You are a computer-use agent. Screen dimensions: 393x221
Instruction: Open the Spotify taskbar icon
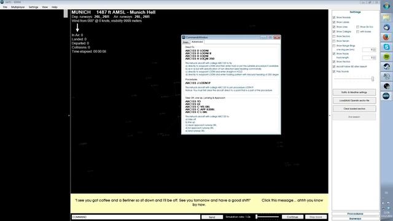386,57
